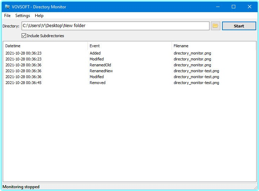259x191 pixels.
Task: Open the Help menu
Action: point(39,16)
